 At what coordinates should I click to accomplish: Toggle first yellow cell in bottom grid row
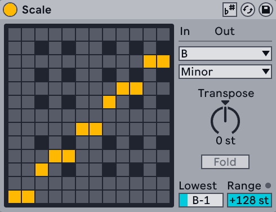click(x=15, y=197)
